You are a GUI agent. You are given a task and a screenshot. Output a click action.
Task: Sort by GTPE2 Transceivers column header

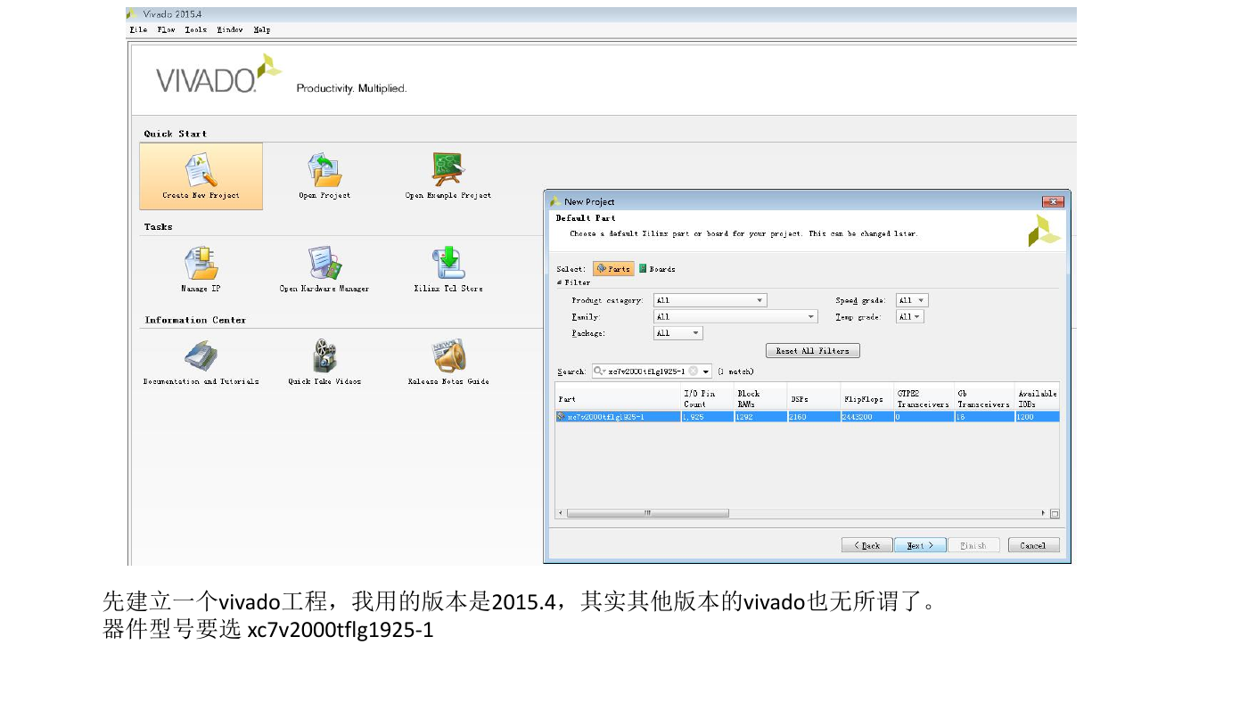924,398
